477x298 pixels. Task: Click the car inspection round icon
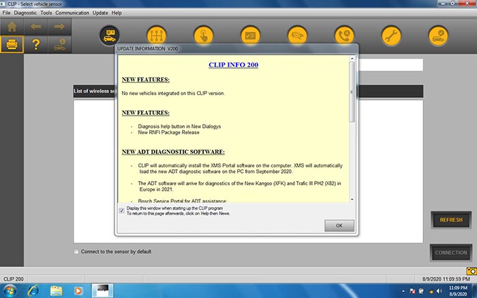(x=297, y=35)
